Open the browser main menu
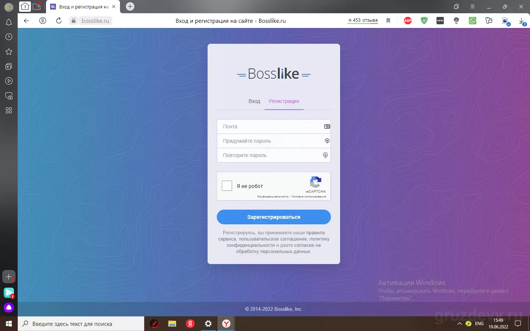530x331 pixels. [x=473, y=7]
